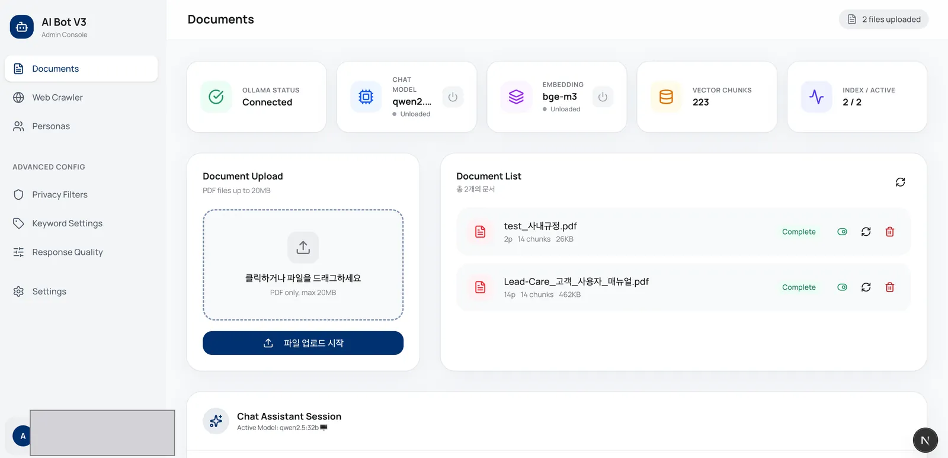Click the Connected status text
This screenshot has width=948, height=458.
(267, 102)
